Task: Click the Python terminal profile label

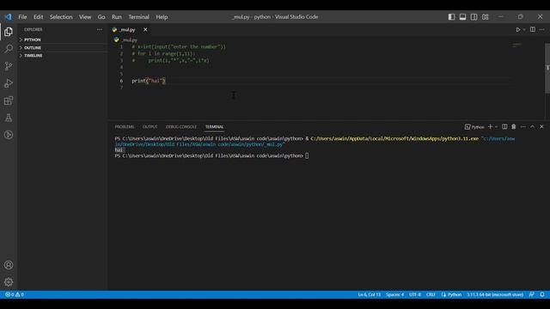Action: point(474,127)
